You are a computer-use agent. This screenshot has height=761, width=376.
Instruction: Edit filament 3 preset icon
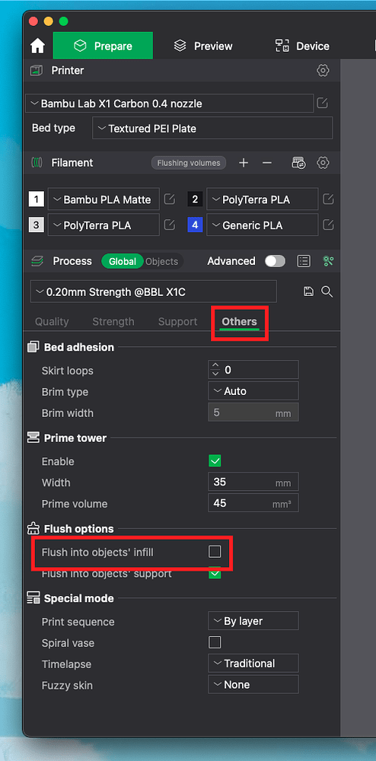coord(169,224)
